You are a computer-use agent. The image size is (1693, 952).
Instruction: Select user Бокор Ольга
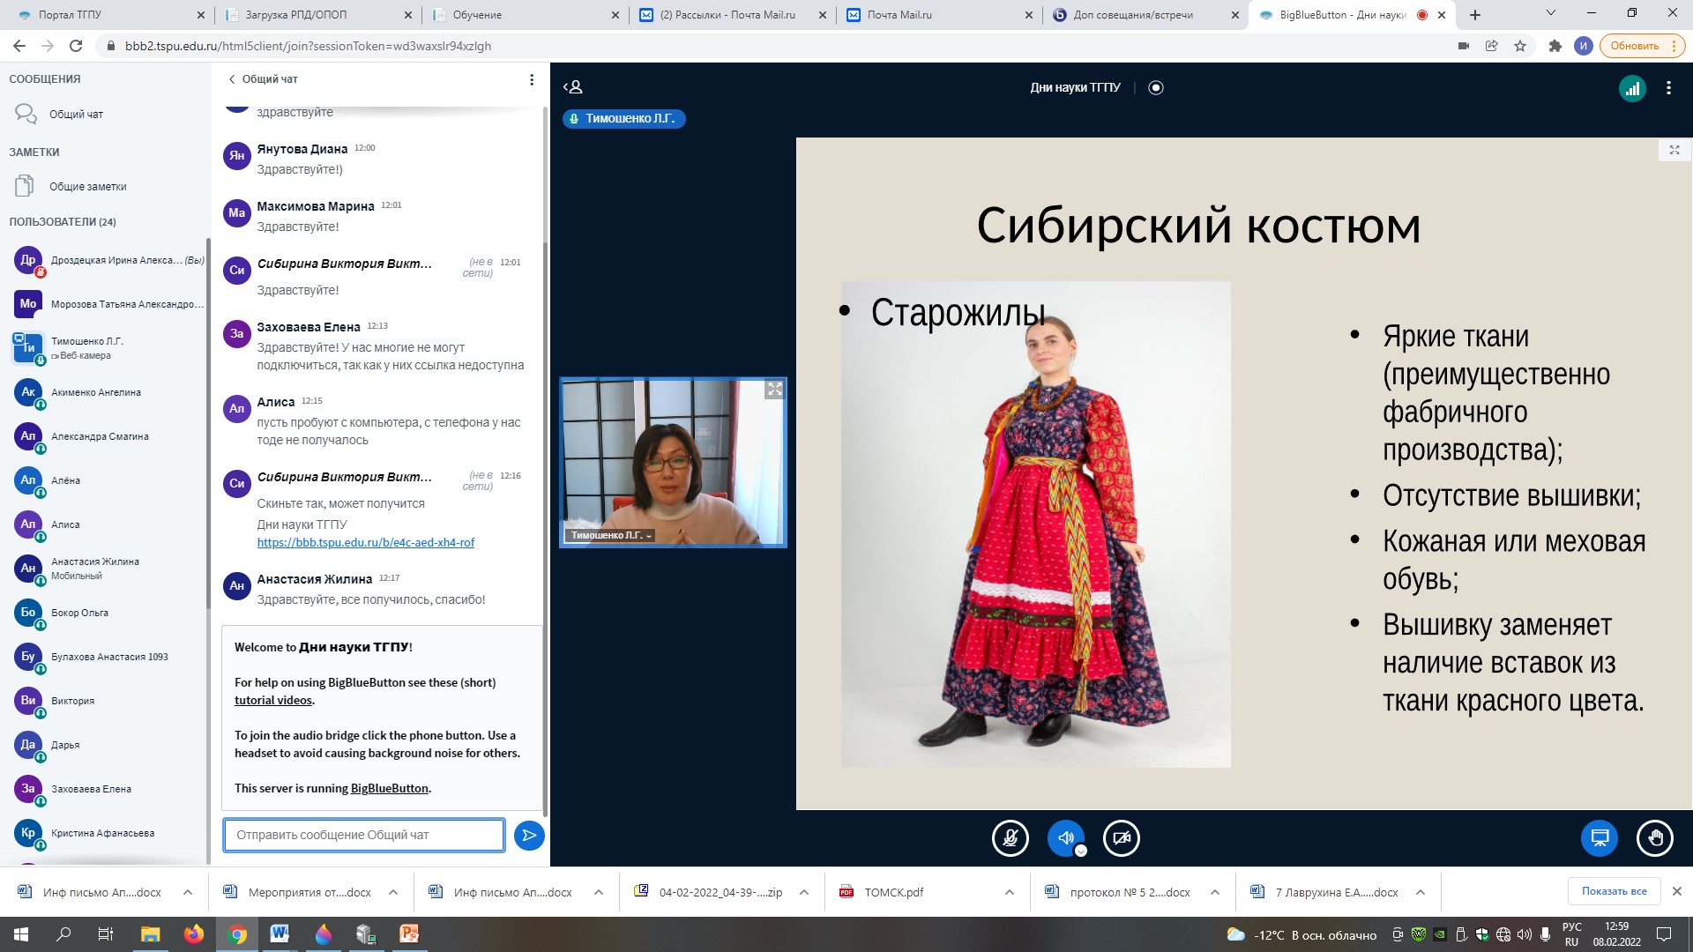(109, 613)
